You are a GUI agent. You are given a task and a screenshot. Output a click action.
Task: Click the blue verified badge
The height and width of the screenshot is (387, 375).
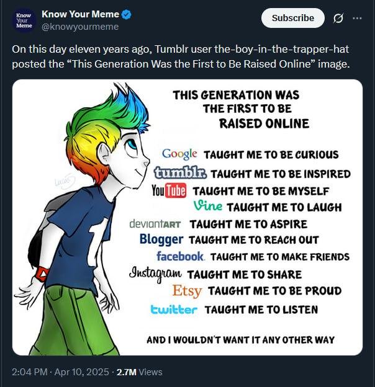coord(124,14)
